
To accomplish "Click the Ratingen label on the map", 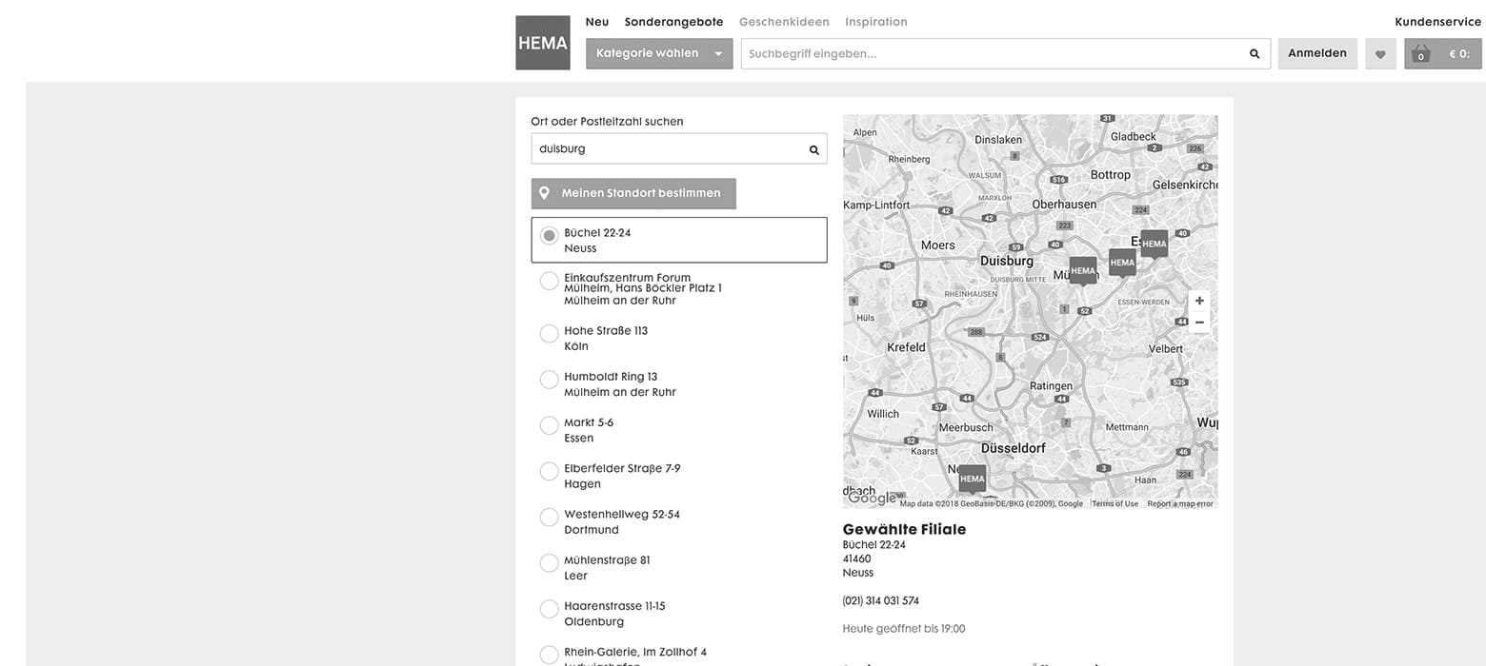I will pos(1051,386).
